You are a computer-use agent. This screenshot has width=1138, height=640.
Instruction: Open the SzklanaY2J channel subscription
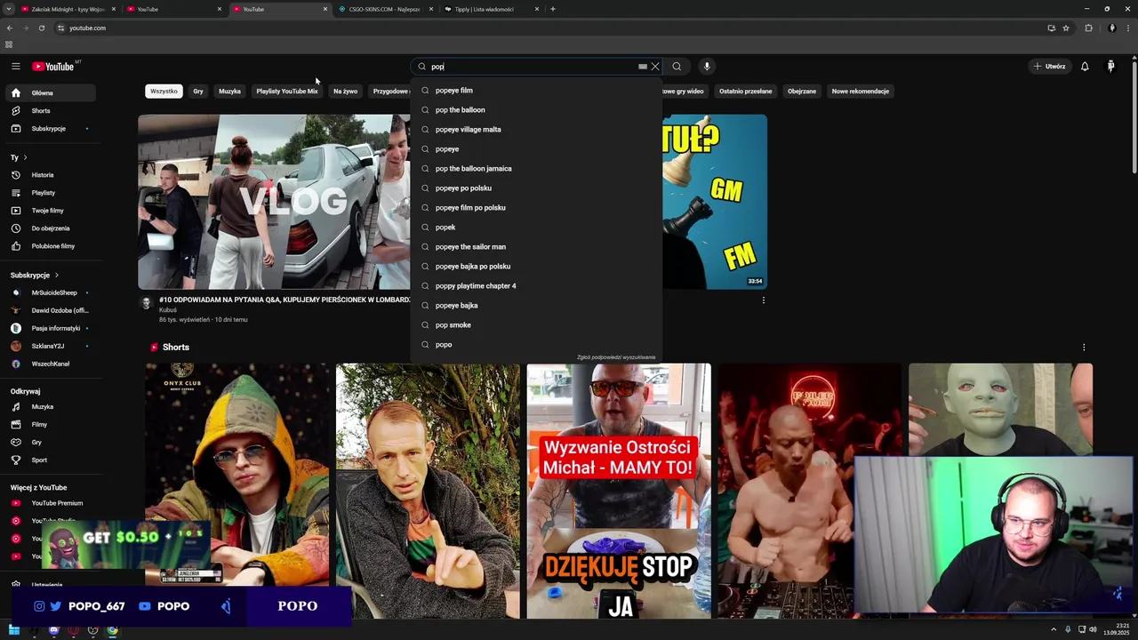(51, 346)
